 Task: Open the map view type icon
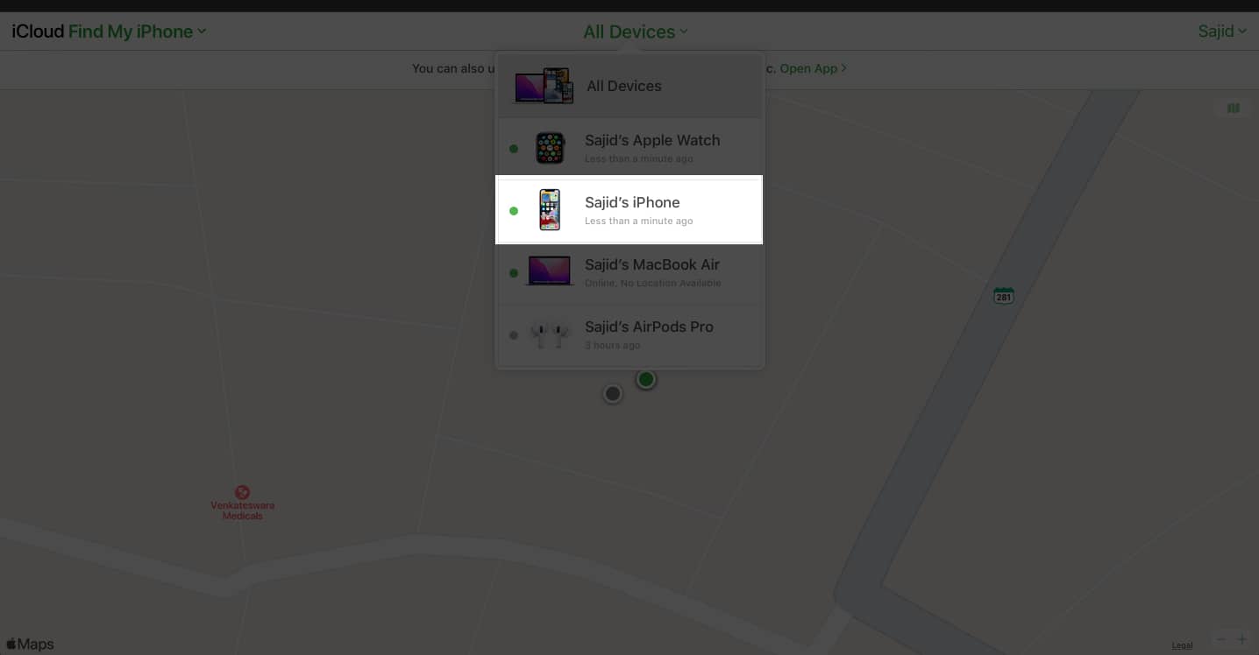(x=1234, y=109)
